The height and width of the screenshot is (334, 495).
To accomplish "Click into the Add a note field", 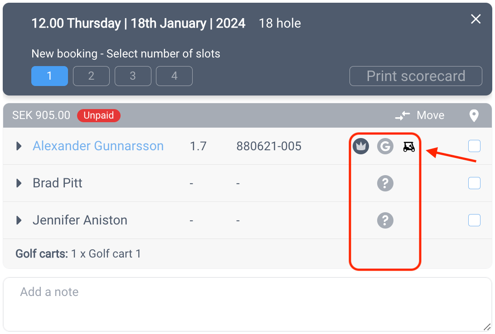I will tap(247, 305).
